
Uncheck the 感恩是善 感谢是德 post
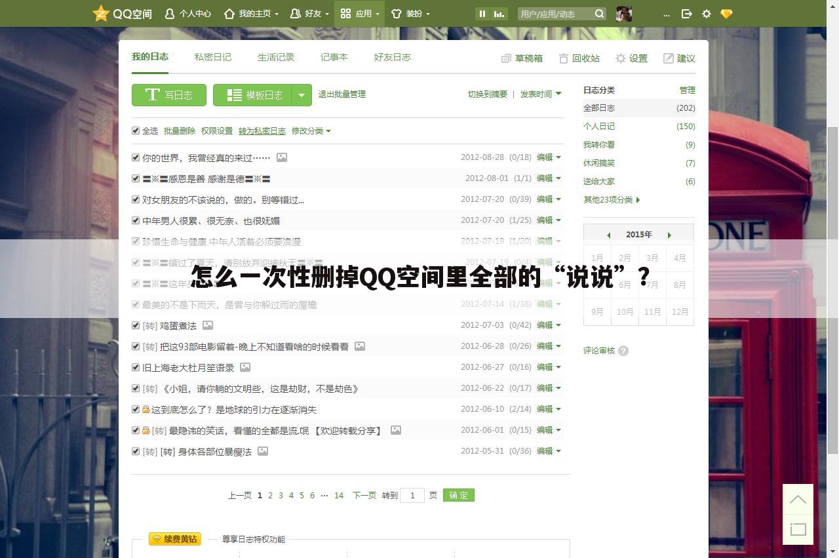136,178
